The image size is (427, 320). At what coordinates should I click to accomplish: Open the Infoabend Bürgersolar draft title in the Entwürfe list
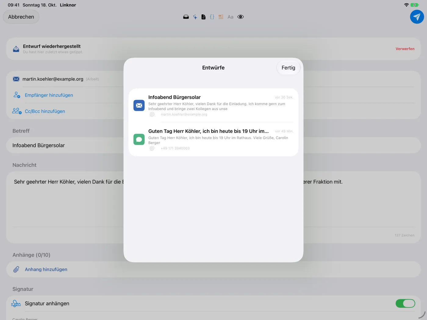tap(174, 97)
